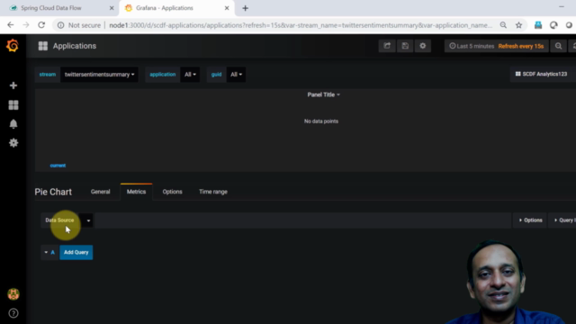Collapse query A with its arrow
The image size is (576, 324).
(46, 252)
